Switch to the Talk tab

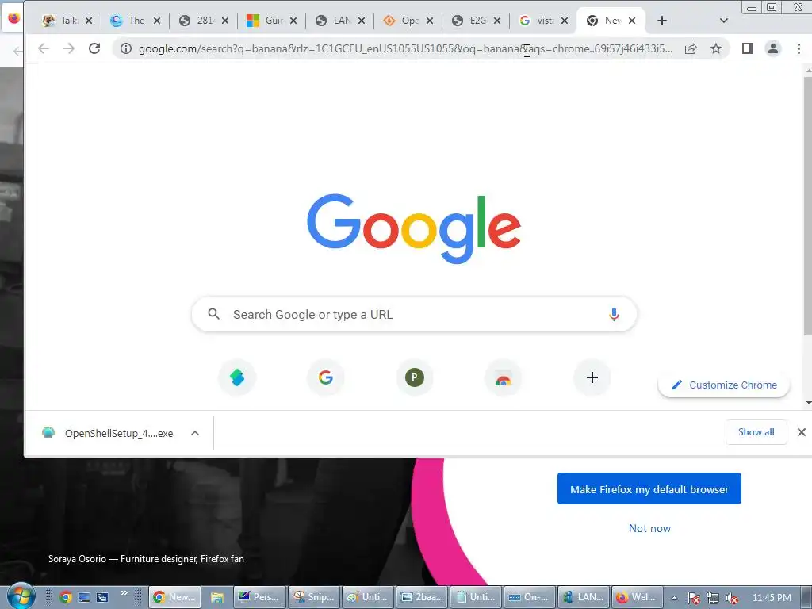point(60,21)
